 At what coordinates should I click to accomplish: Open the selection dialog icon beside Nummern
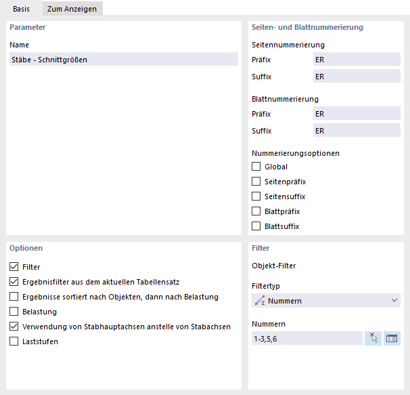click(392, 338)
